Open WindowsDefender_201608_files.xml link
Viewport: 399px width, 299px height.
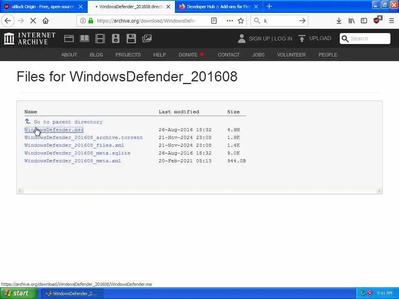click(x=74, y=146)
